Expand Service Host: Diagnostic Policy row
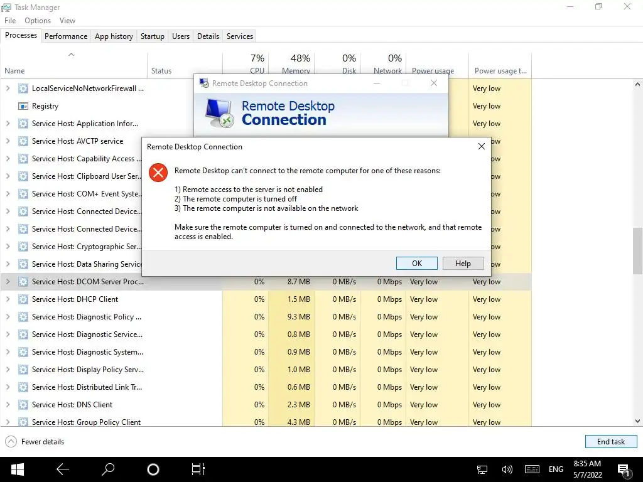Viewport: 643px width, 482px height. click(8, 317)
